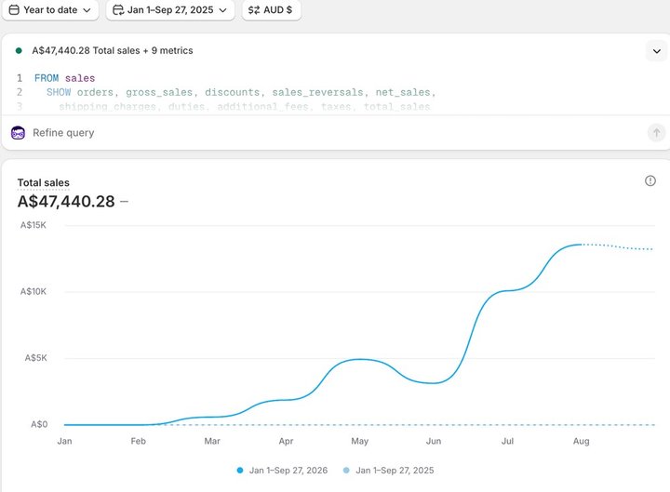Click the Sidekick assistant avatar icon
670x492 pixels.
[18, 133]
